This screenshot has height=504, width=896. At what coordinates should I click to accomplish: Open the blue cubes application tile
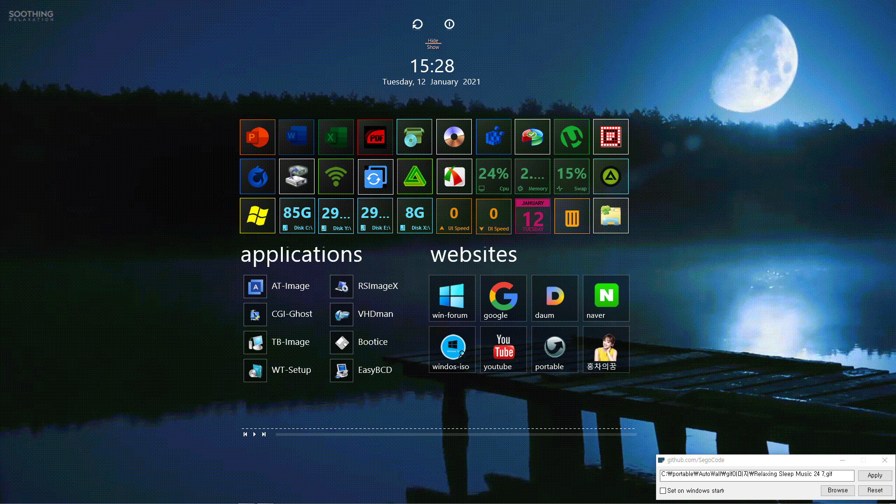click(x=494, y=137)
